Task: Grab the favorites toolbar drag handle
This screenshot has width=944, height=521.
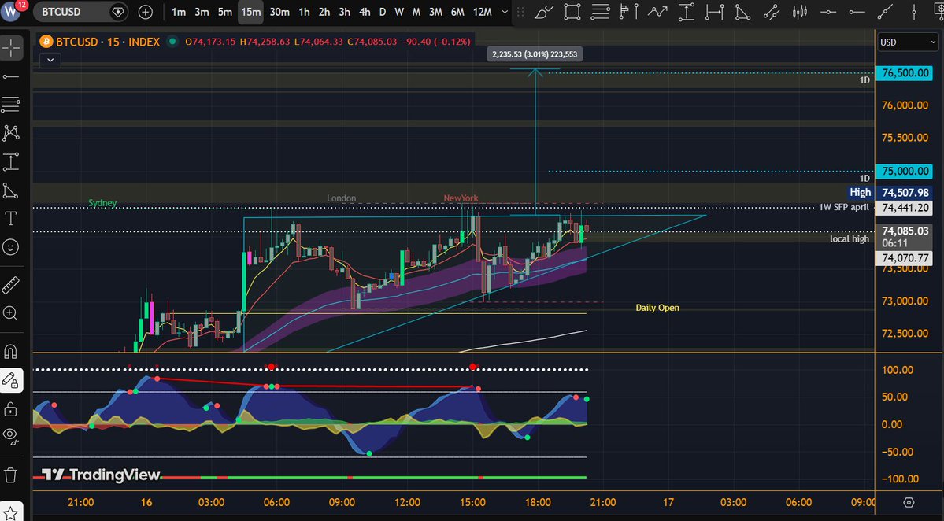Action: (520, 12)
